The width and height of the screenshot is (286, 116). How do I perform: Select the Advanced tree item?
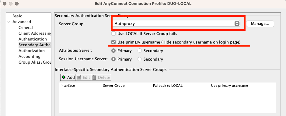(x=22, y=22)
